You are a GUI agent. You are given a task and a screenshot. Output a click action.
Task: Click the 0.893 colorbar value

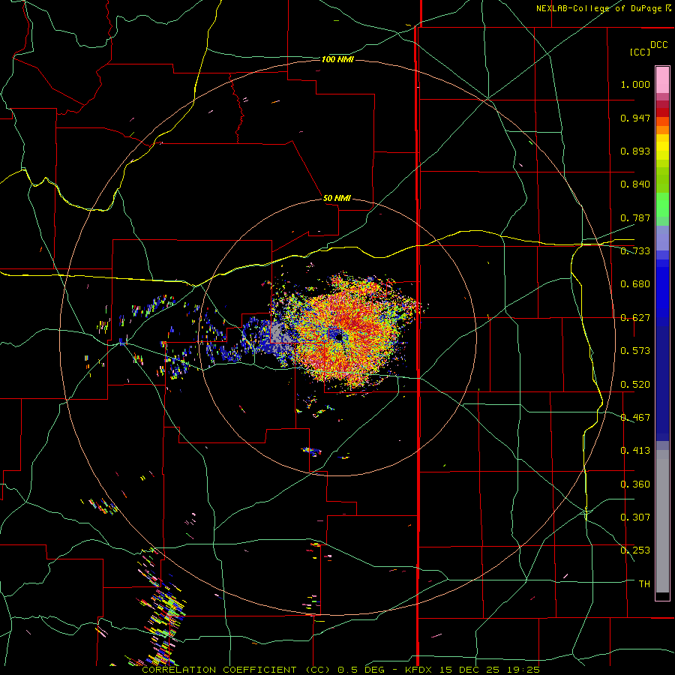click(635, 151)
